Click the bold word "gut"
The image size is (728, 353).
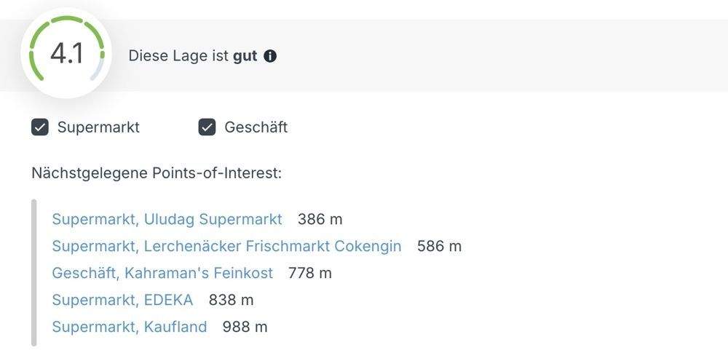click(245, 56)
